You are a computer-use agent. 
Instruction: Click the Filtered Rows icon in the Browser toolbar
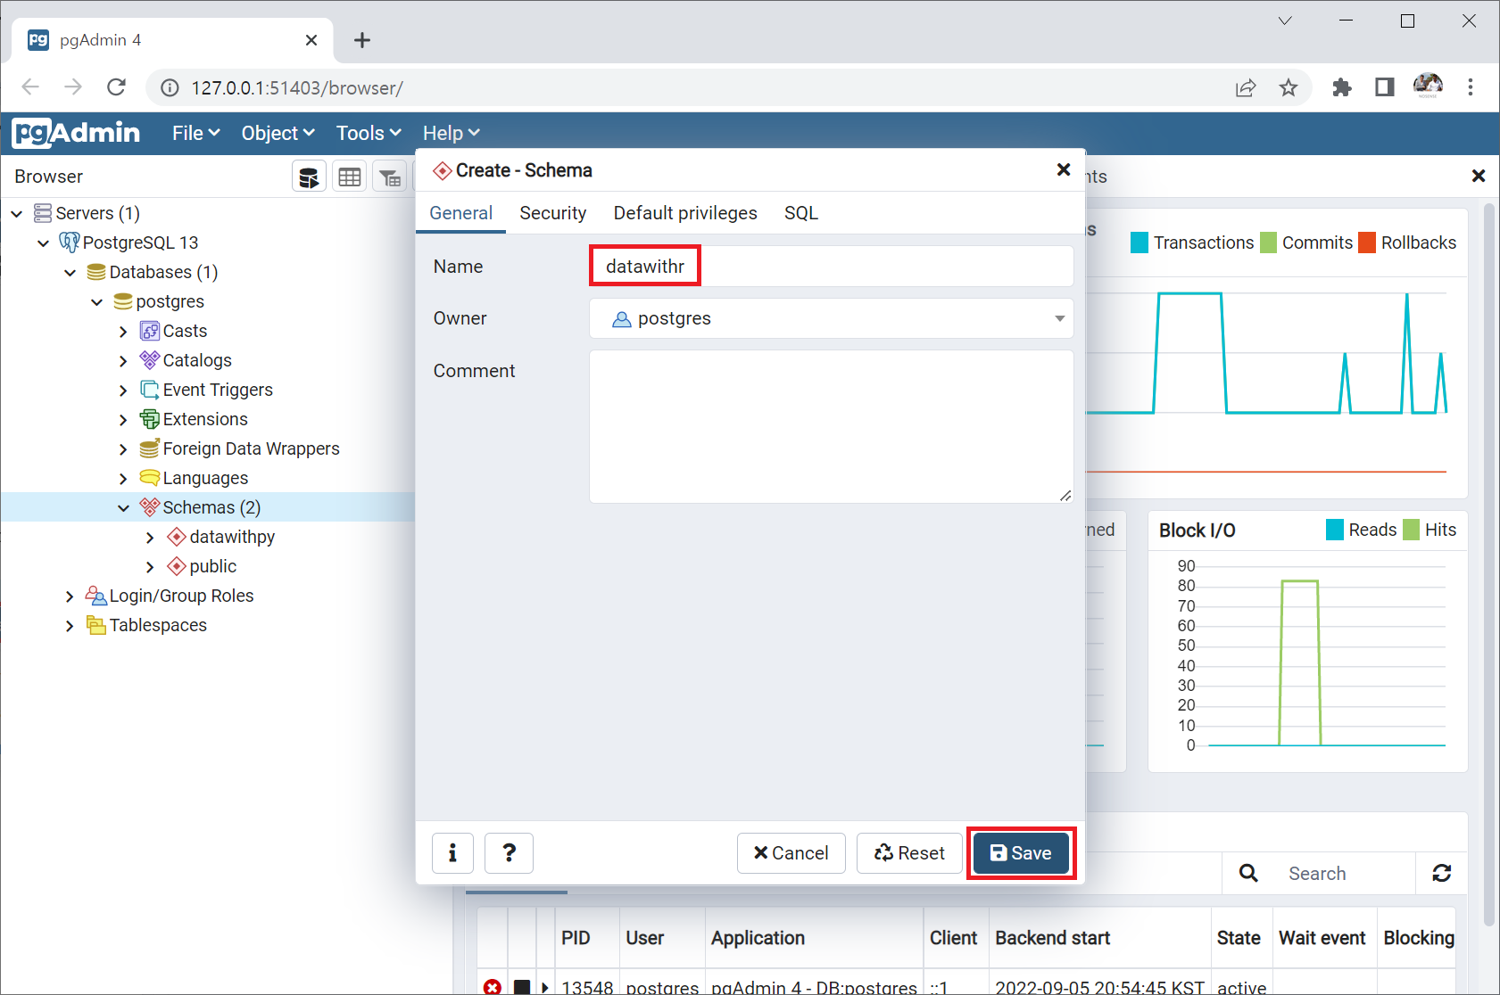[x=390, y=177]
